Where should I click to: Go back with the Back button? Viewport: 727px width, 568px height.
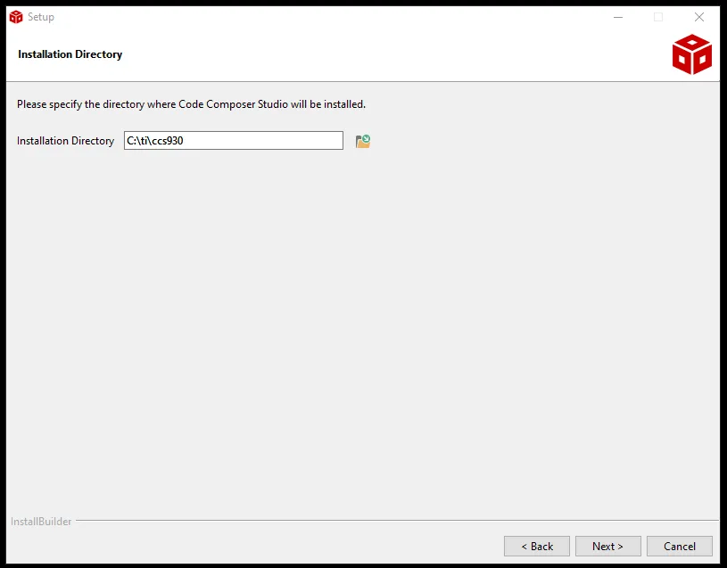tap(537, 546)
